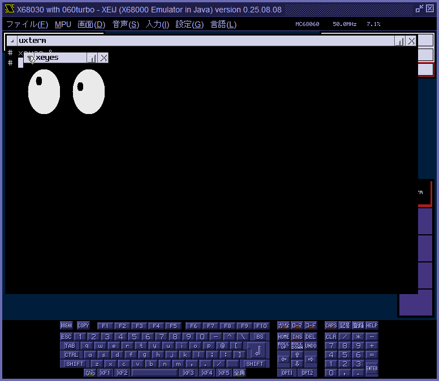This screenshot has width=439, height=381.
Task: Toggle the コード code input key
Action: (x=311, y=326)
